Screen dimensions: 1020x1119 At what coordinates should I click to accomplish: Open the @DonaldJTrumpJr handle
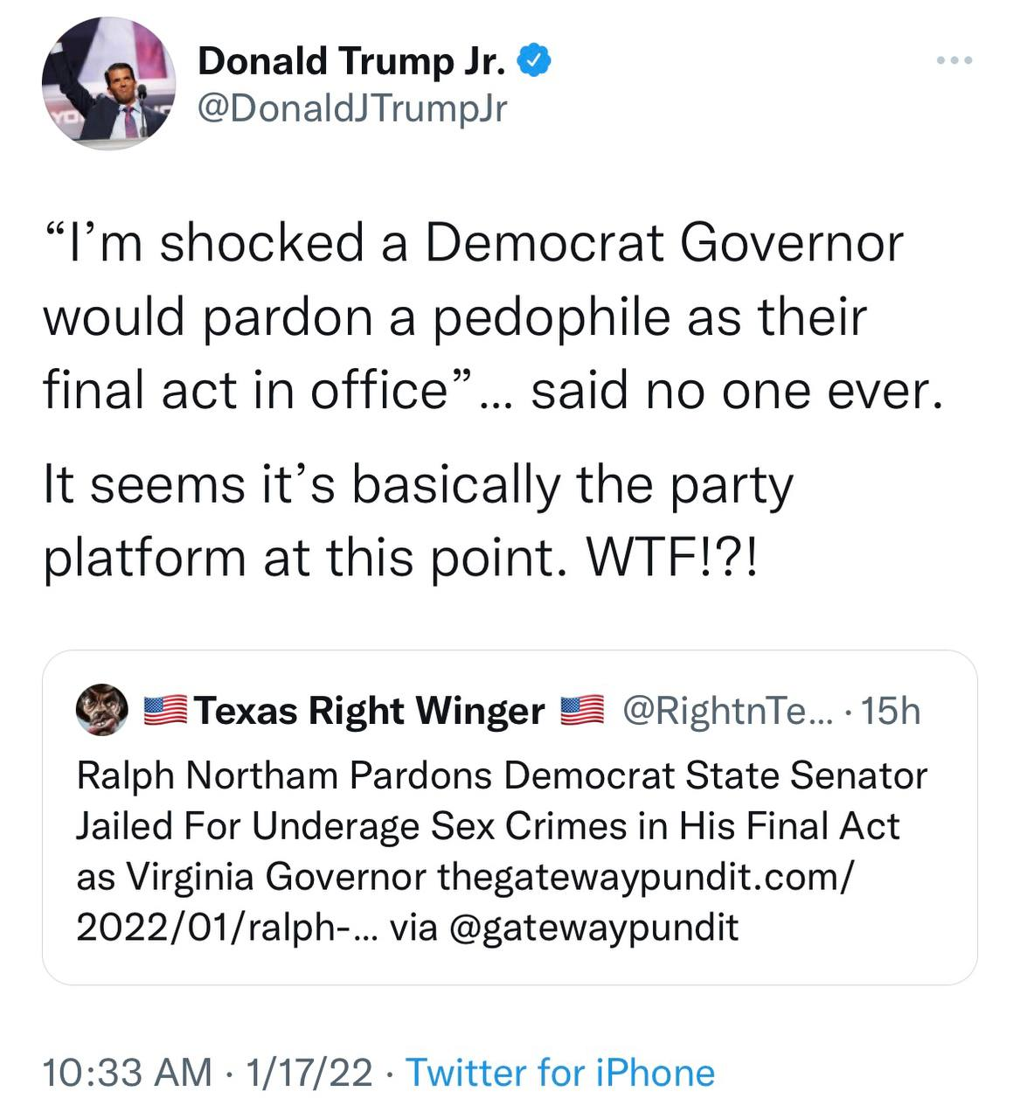[352, 108]
